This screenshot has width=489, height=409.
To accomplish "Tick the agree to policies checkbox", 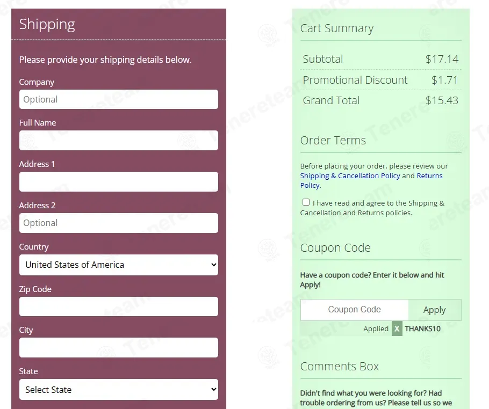I will coord(306,202).
